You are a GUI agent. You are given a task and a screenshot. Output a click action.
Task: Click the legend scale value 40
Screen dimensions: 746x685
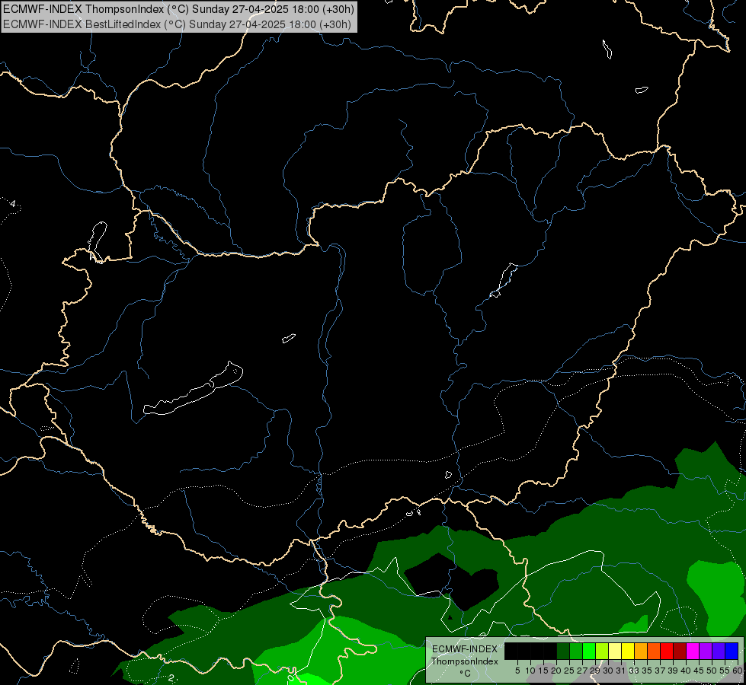click(x=686, y=671)
